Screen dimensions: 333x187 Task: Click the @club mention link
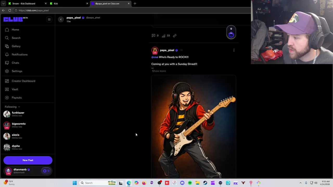pos(155,57)
